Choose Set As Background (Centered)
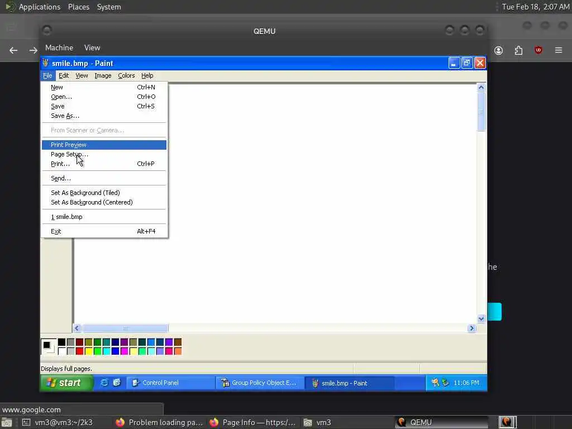This screenshot has height=429, width=572. point(104,202)
